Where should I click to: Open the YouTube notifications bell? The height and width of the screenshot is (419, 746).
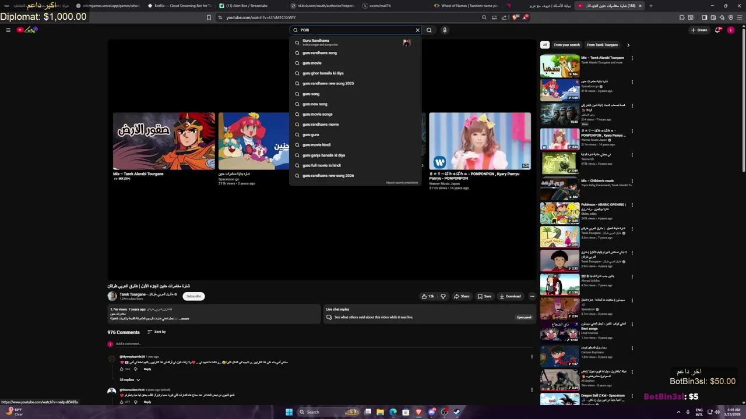tap(717, 30)
